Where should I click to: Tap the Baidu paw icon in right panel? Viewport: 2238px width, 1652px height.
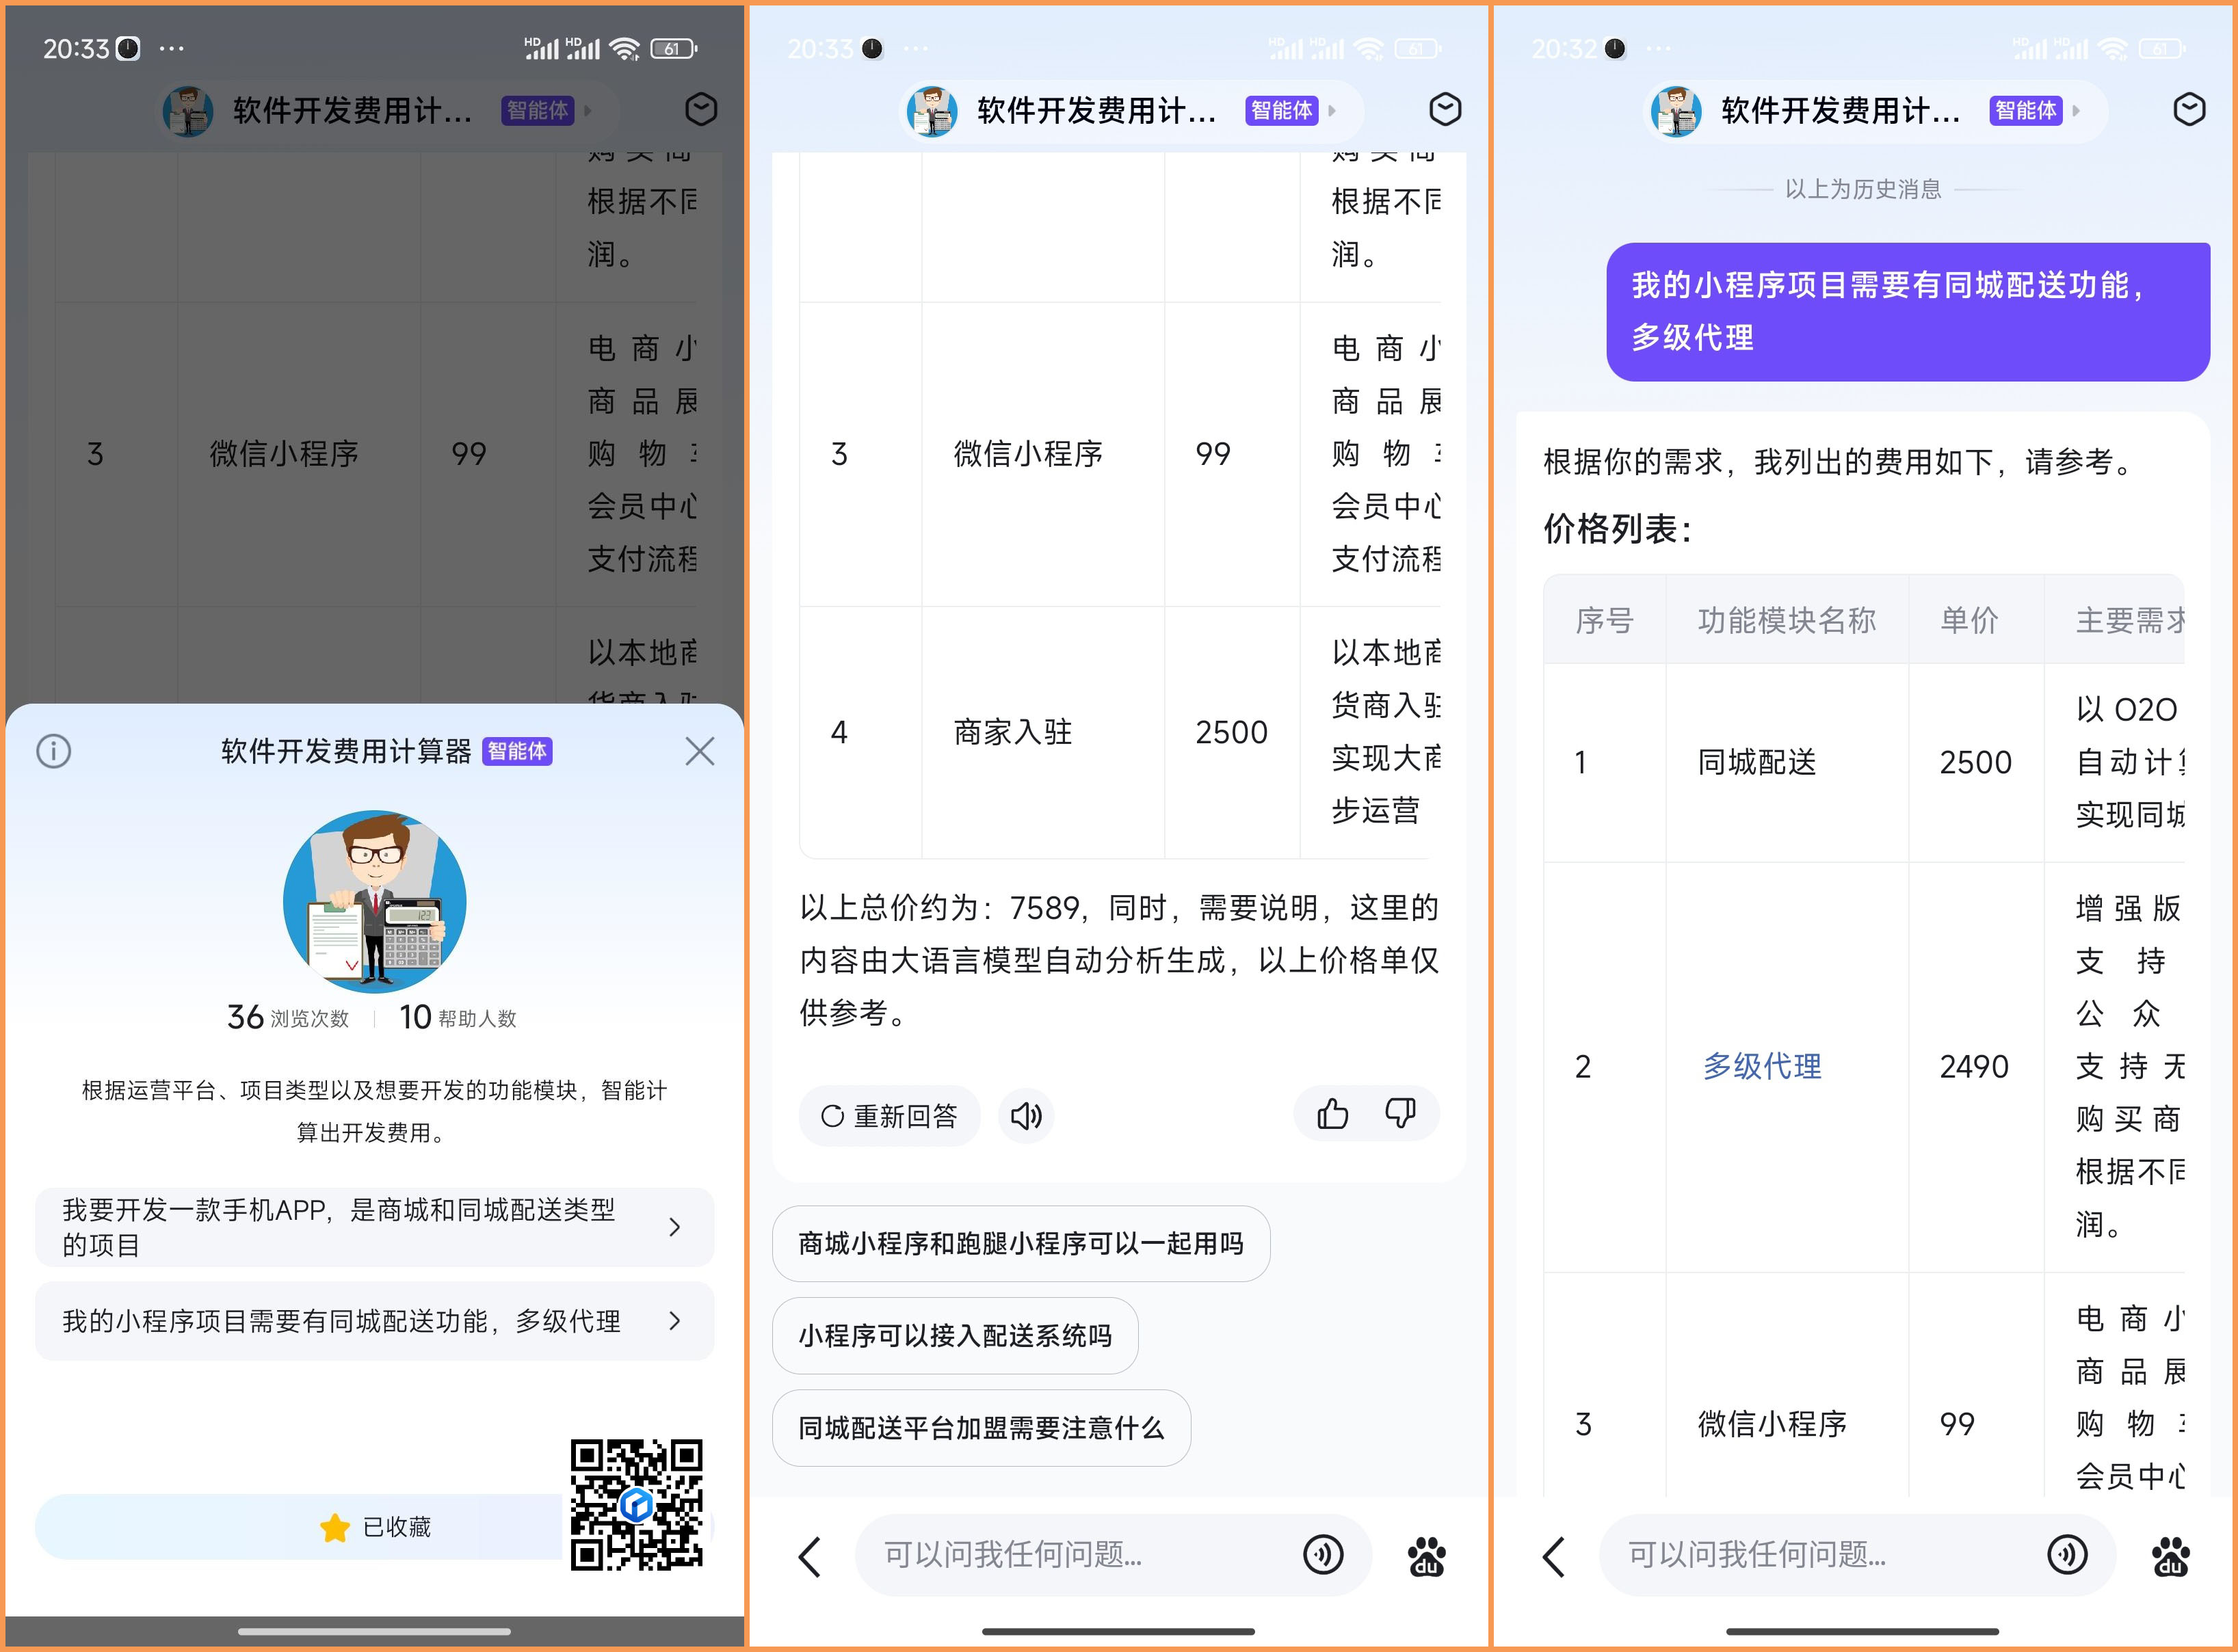[x=2171, y=1556]
